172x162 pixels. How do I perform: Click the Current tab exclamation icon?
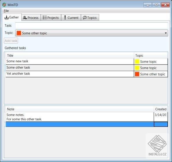[x=65, y=17]
